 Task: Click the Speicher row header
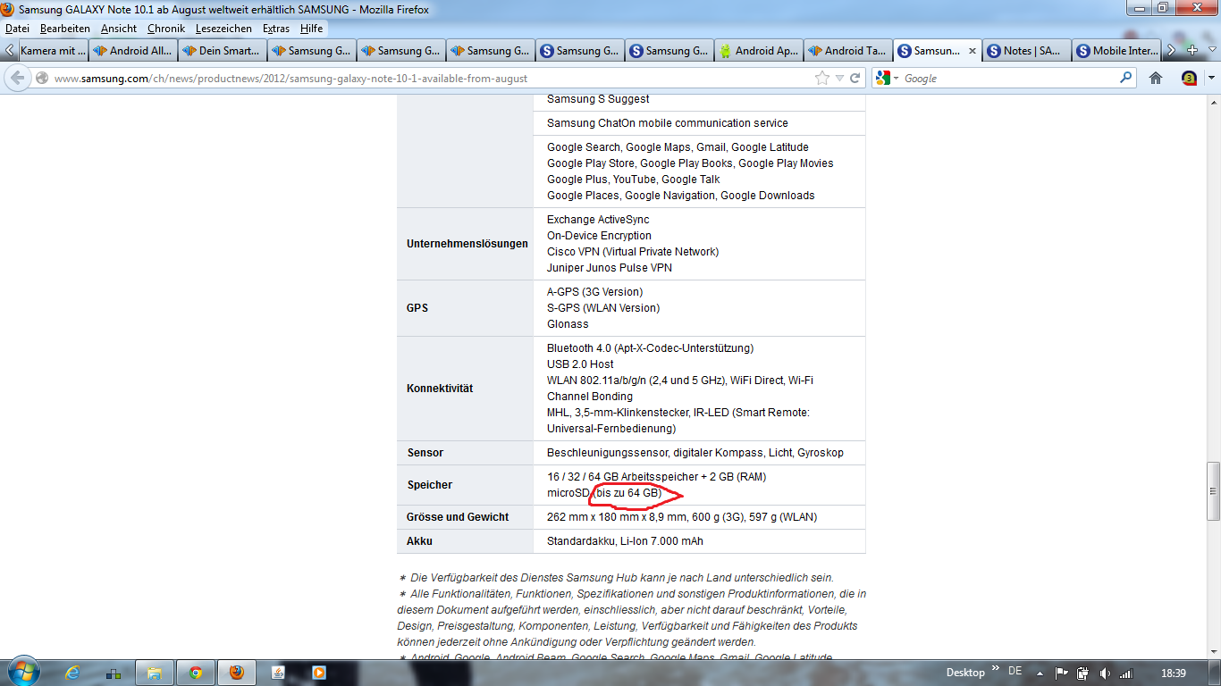(430, 485)
